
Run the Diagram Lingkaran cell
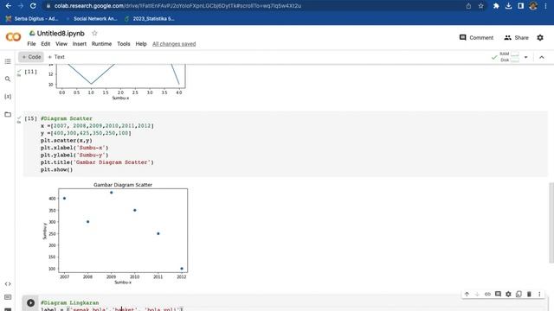(x=31, y=302)
